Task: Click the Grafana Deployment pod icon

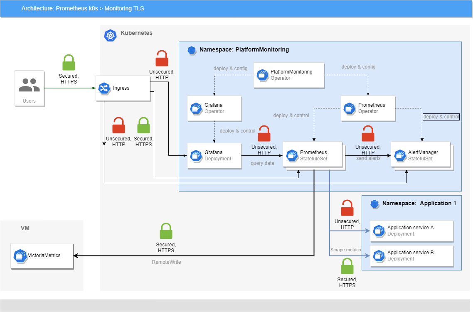Action: click(x=196, y=155)
